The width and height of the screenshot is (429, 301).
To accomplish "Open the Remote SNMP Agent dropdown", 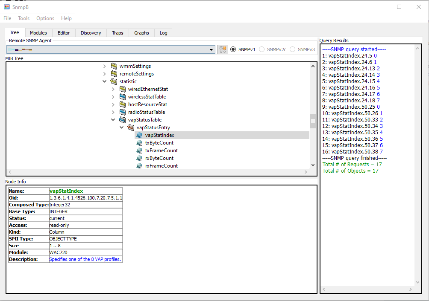I will coord(212,49).
